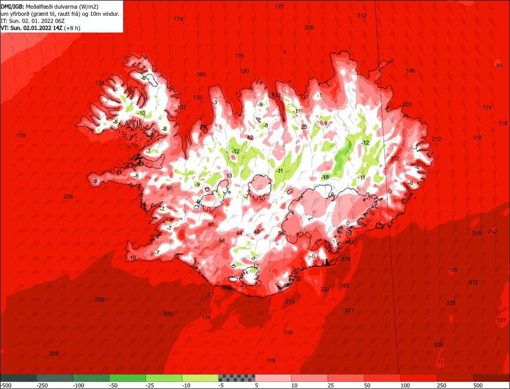
Task: Click the initial time 'IT: Sun. 02. 01. 2022 06Z'
Action: [33, 21]
